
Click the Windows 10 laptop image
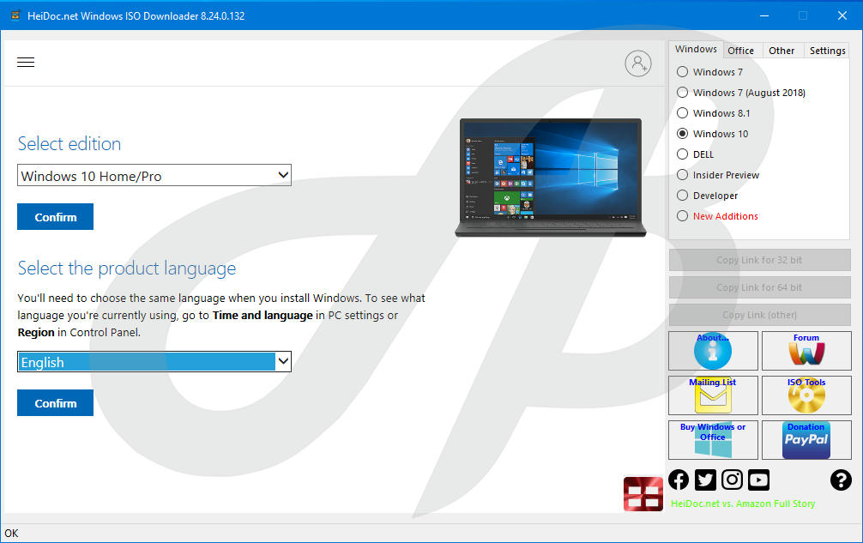pyautogui.click(x=551, y=178)
